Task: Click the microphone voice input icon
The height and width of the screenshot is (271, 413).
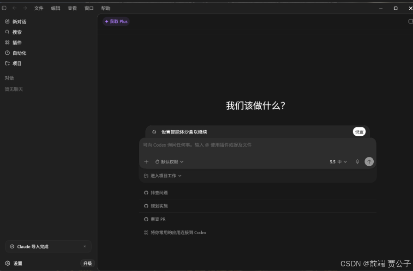Action: pos(357,162)
